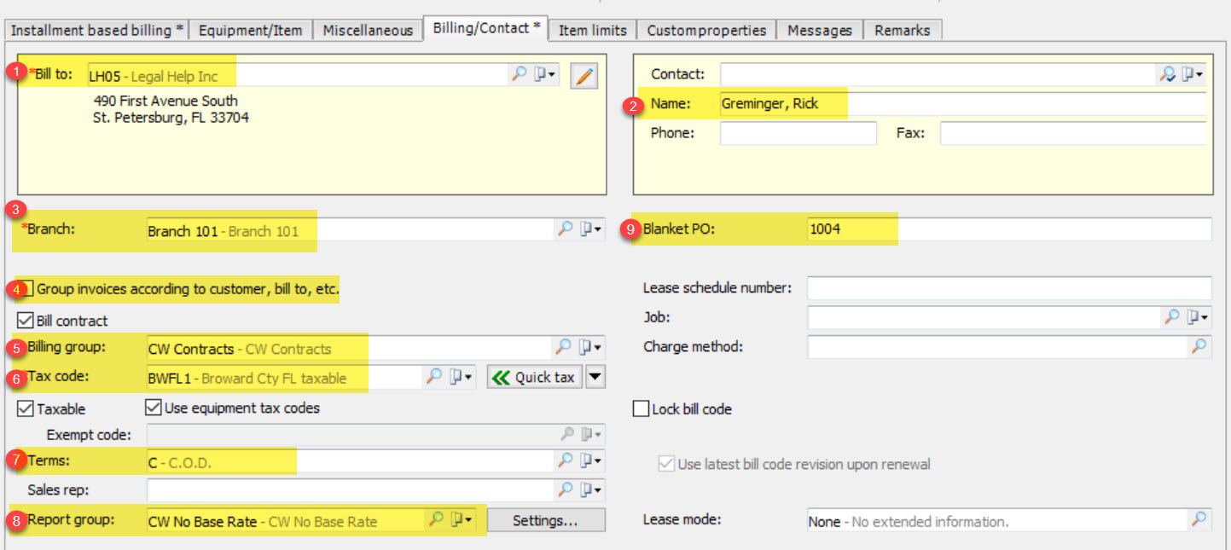Click the Tax code lookup magnifier
The image size is (1231, 550).
[x=434, y=377]
